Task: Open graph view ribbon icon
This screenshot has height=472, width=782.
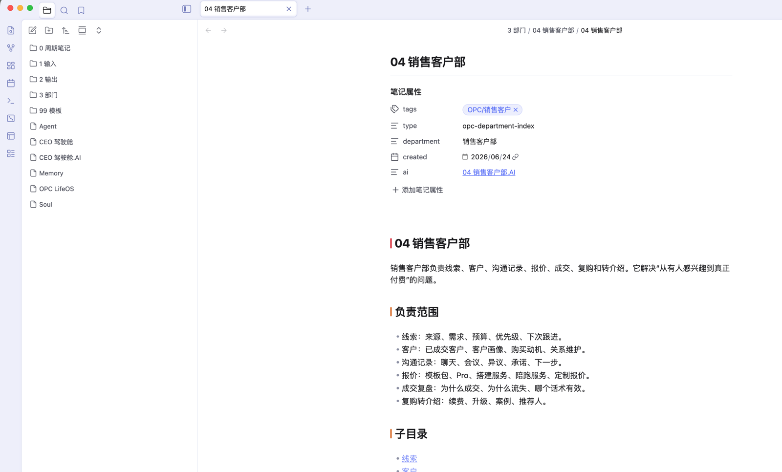Action: click(11, 48)
